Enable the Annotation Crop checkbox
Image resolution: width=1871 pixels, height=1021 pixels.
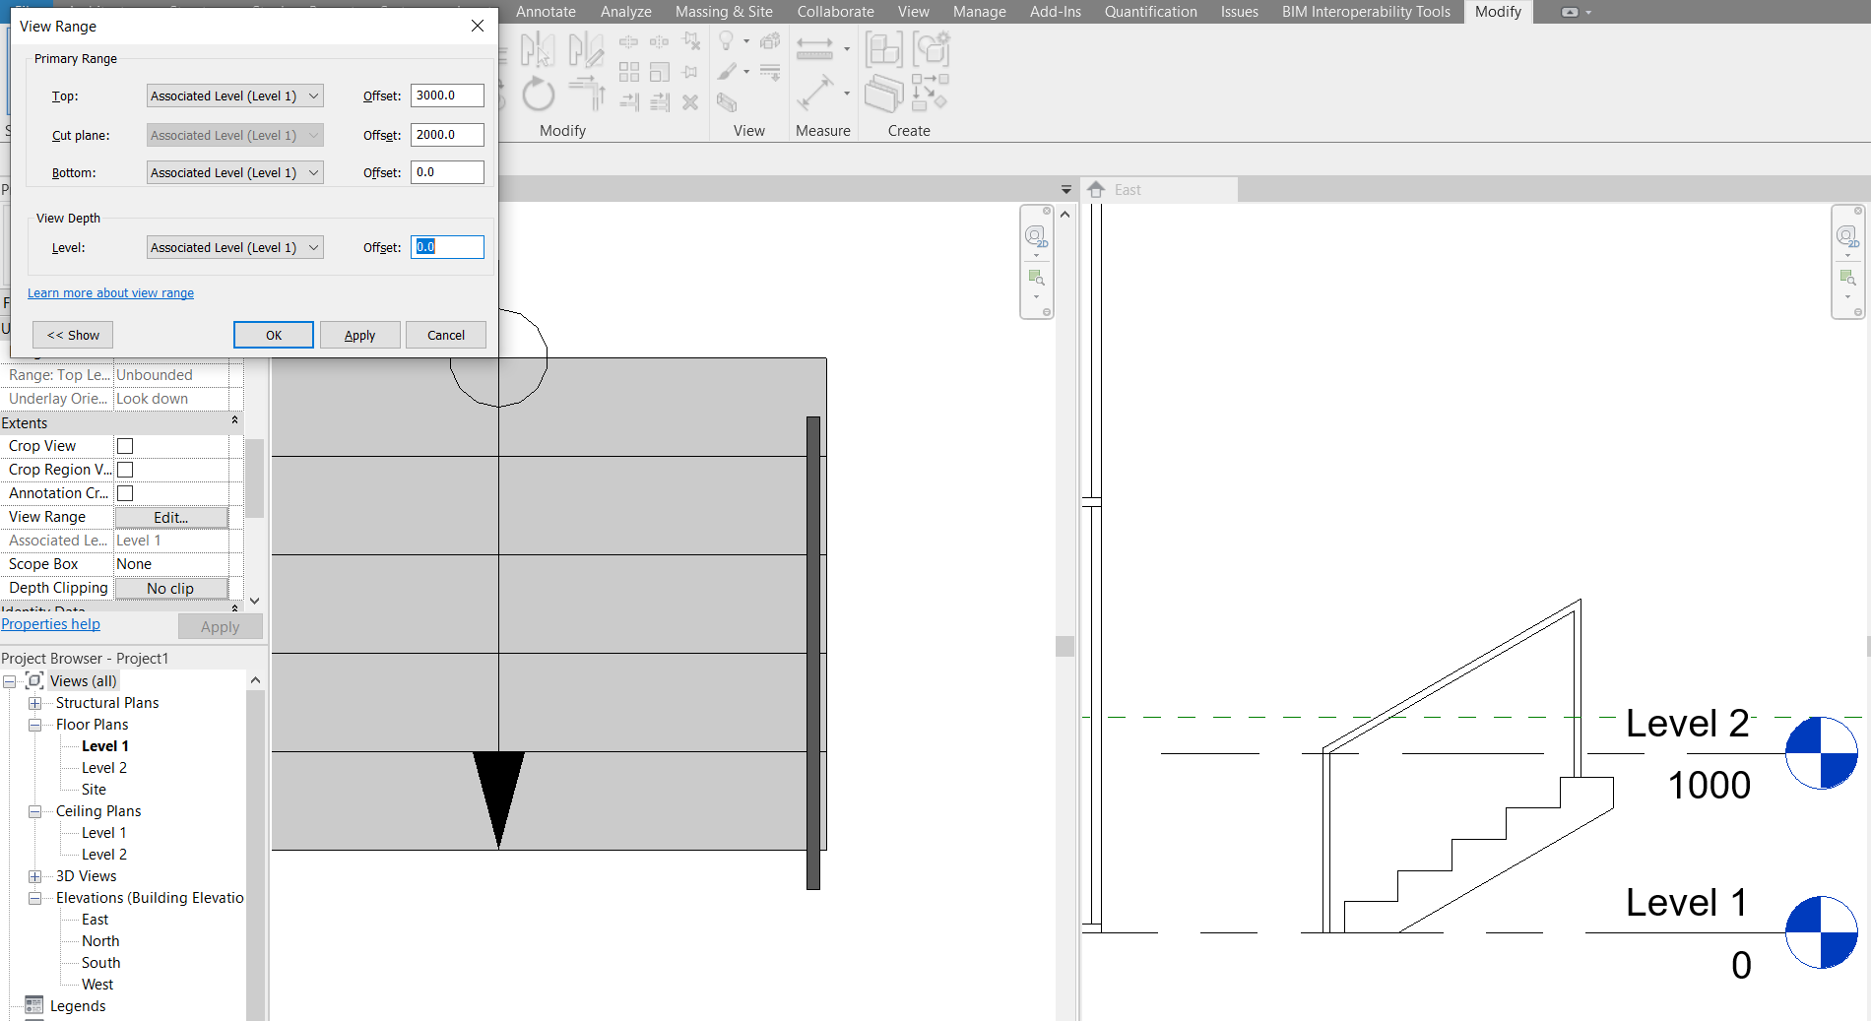point(125,493)
